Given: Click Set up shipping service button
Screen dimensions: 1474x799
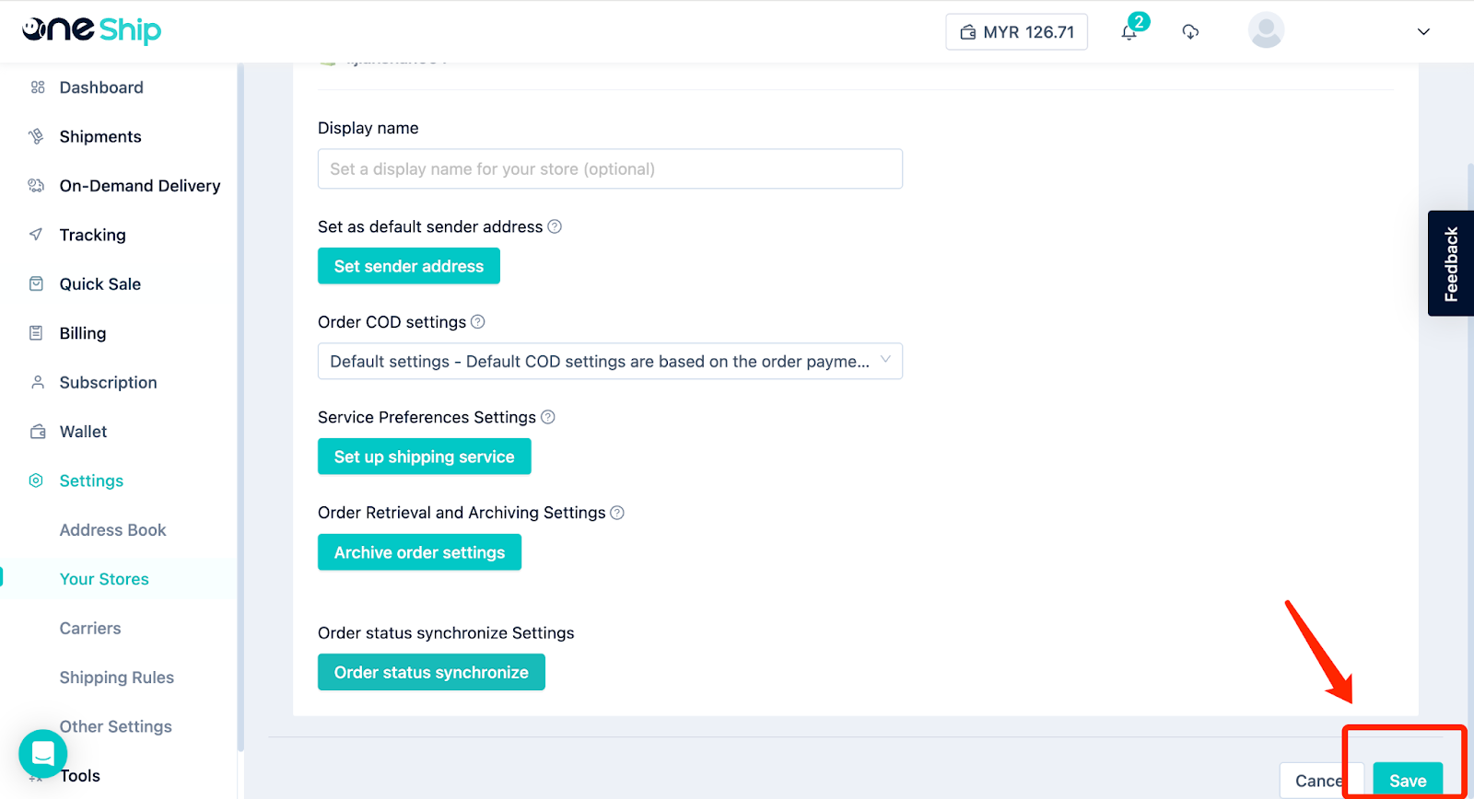Looking at the screenshot, I should coord(425,457).
